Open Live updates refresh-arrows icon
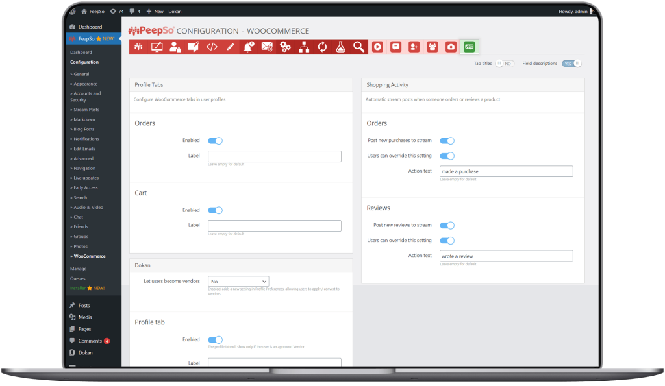 (x=322, y=47)
